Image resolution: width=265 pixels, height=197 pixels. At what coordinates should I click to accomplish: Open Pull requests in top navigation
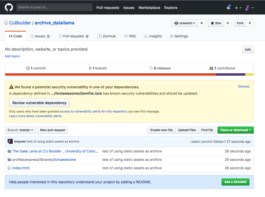108,8
